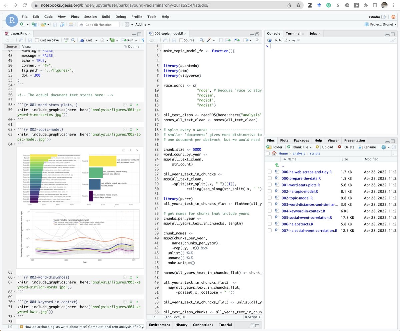Open the Files pane More gear dropdown
This screenshot has width=400, height=331.
pyautogui.click(x=385, y=147)
